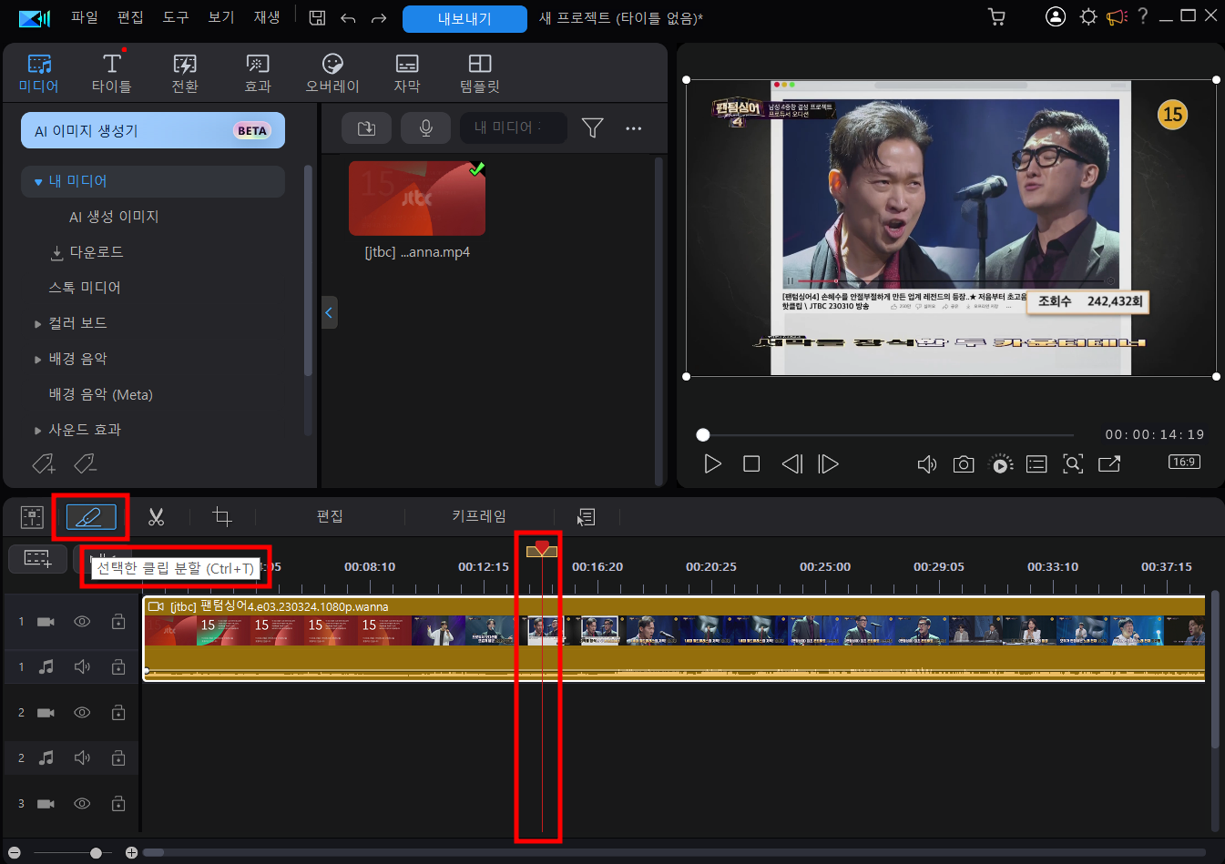Click the 키프레임 button
1225x864 pixels.
[x=479, y=516]
